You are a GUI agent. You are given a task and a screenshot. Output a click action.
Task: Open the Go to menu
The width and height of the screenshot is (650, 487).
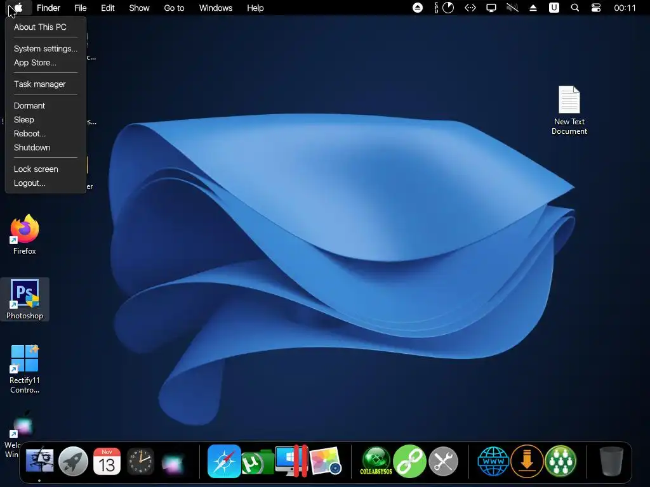(x=174, y=8)
